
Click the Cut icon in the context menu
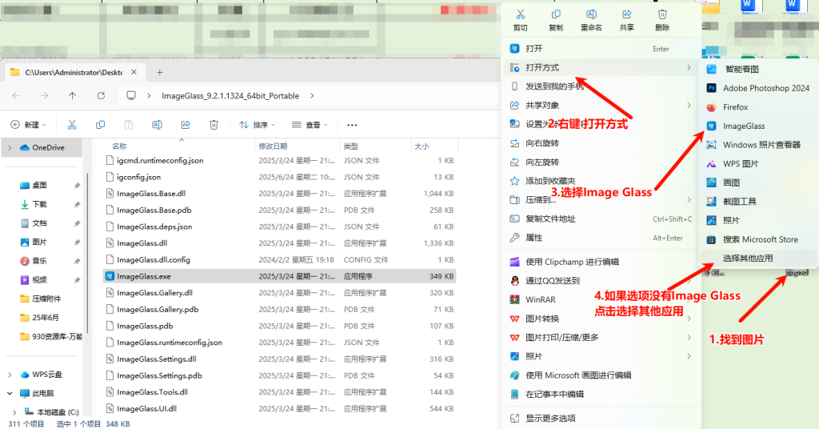coord(520,15)
